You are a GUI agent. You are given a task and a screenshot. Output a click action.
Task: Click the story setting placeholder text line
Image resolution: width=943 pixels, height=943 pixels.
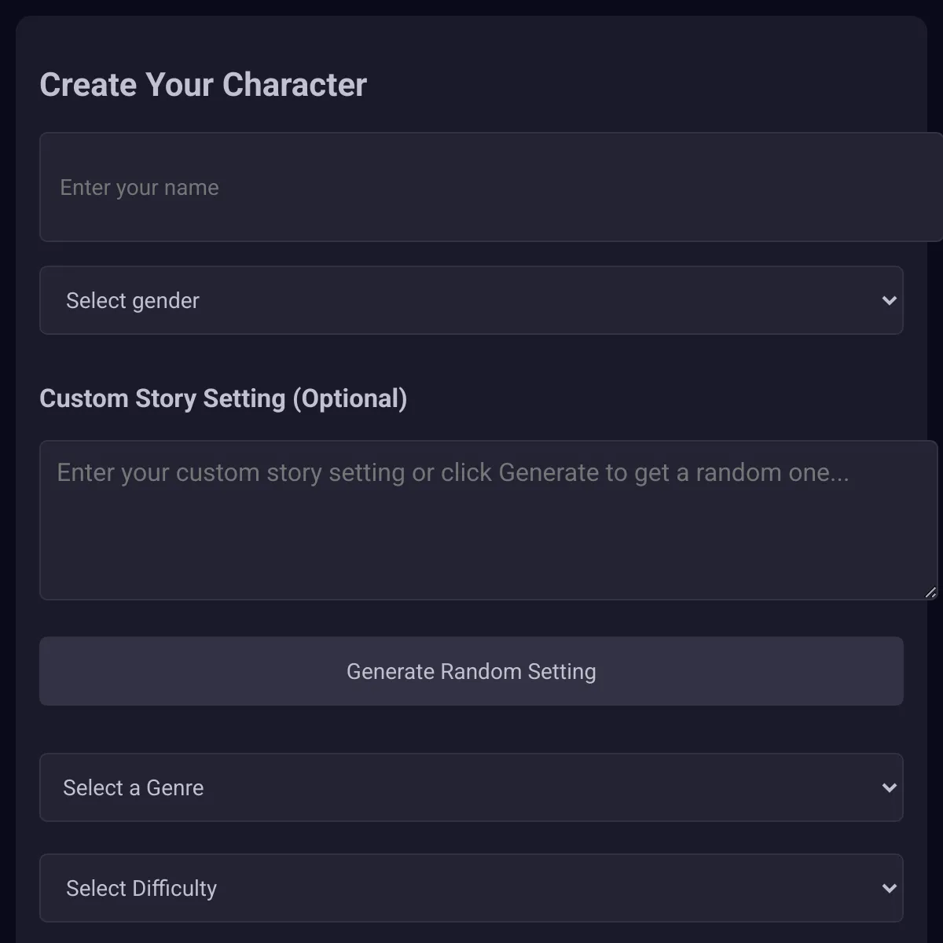(x=453, y=472)
